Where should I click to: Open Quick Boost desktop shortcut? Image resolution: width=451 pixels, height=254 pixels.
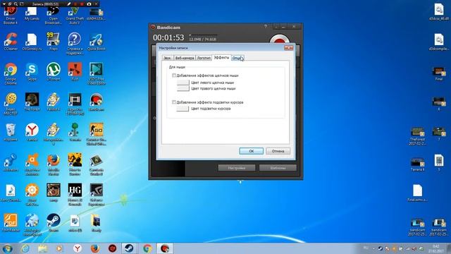(x=97, y=42)
